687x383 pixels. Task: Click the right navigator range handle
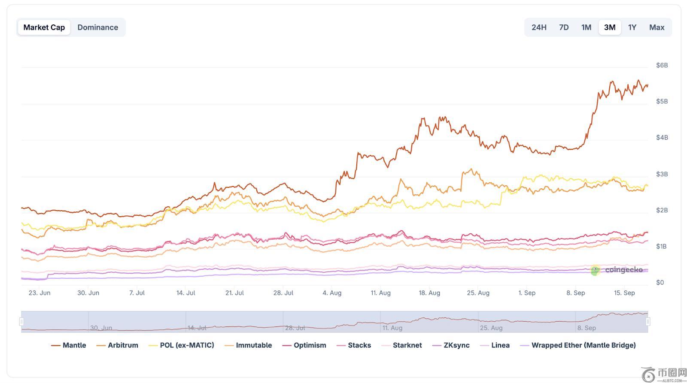(648, 321)
